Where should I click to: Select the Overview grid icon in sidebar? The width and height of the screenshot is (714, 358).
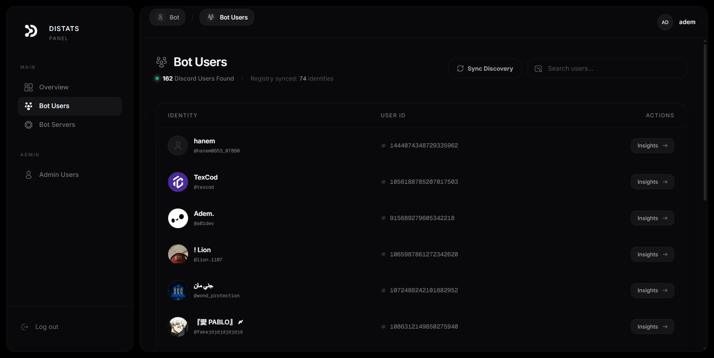click(x=28, y=87)
